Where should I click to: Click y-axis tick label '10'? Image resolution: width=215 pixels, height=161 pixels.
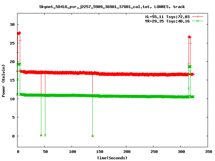point(12,99)
